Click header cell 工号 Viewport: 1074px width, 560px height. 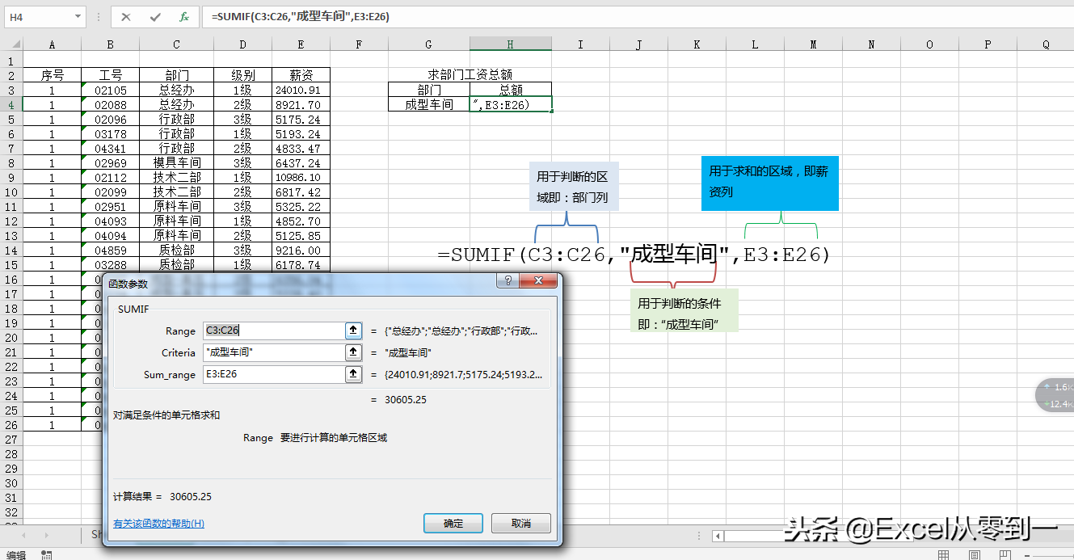(x=110, y=75)
